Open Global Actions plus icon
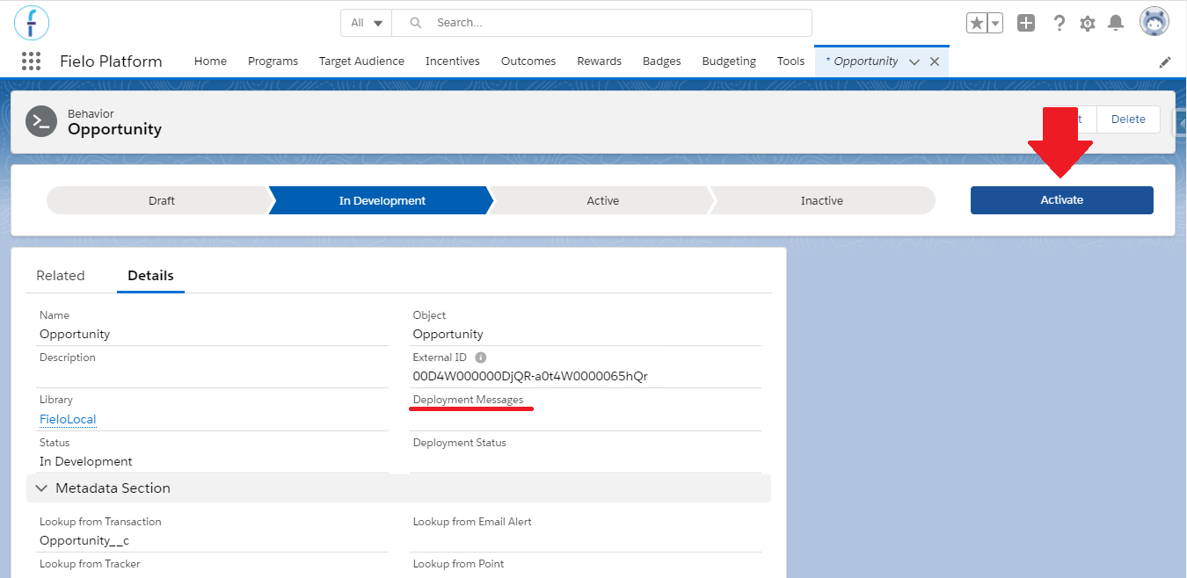Screen dimensions: 1187x578 click(1026, 23)
